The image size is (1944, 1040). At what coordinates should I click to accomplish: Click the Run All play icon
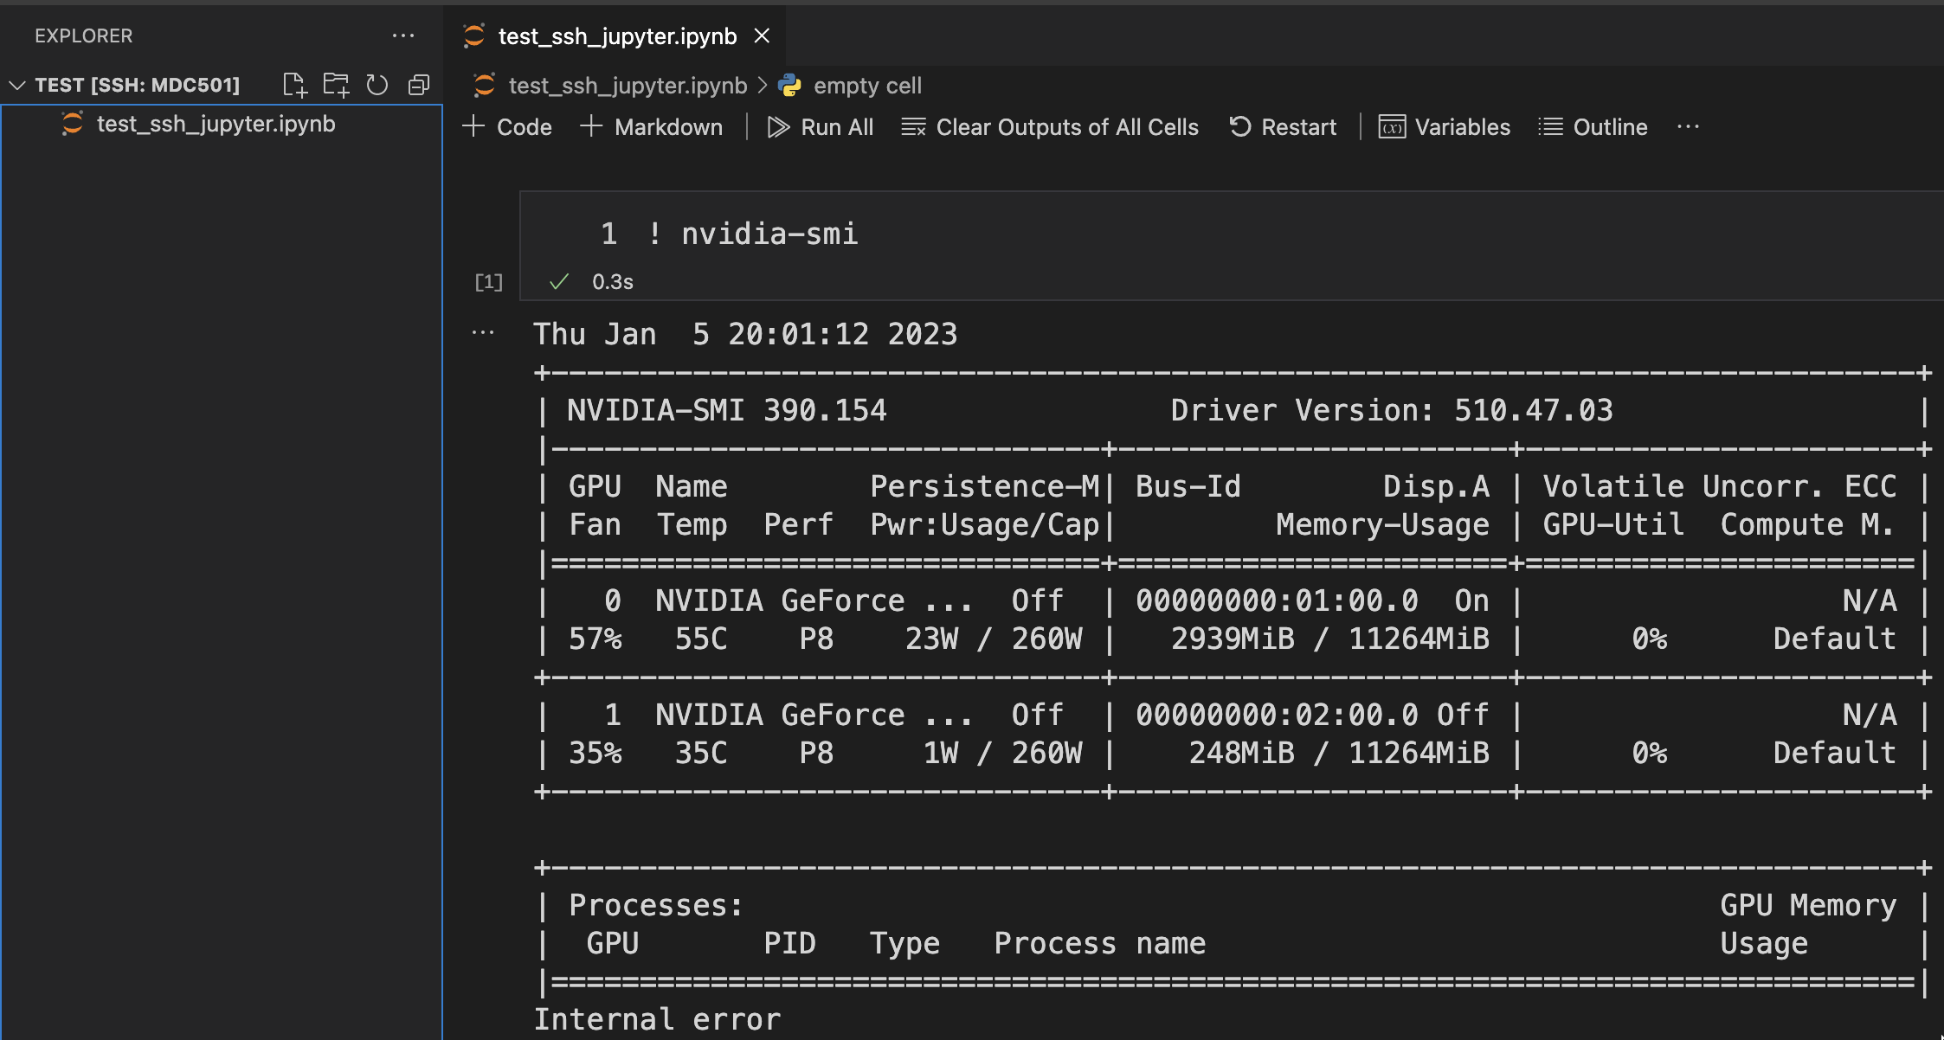(778, 127)
